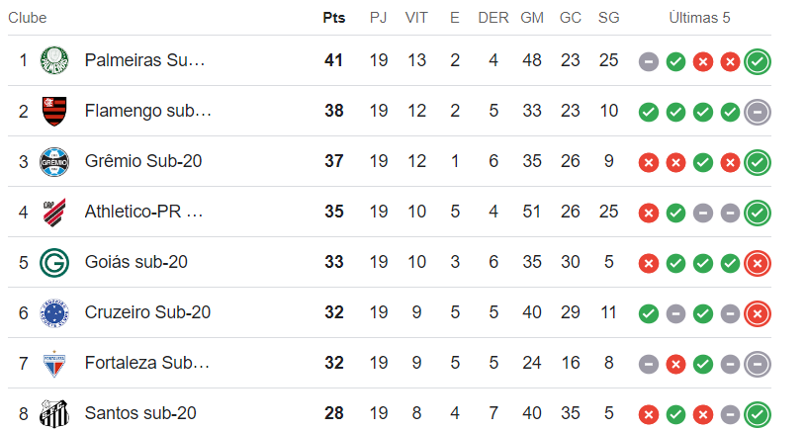Open the Palmeiras Sub-20 team link
Screen dimensions: 807x431
coord(144,61)
